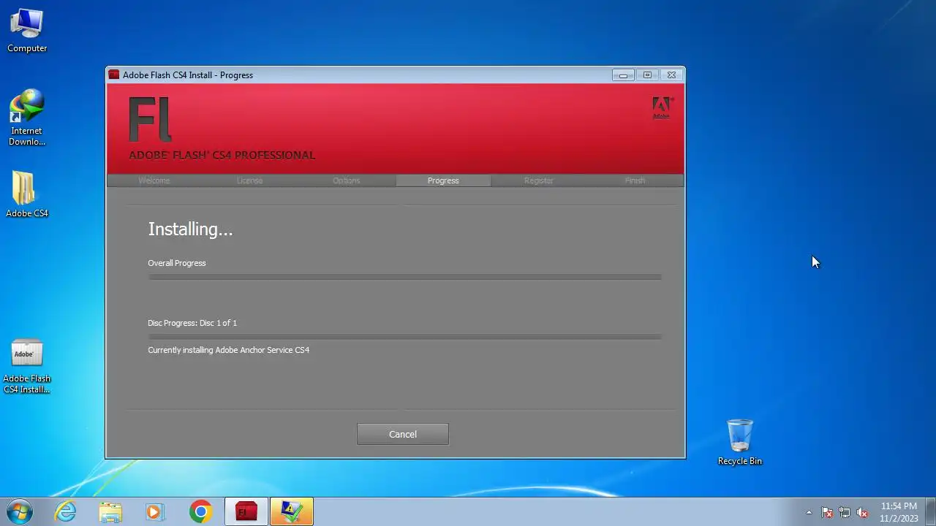The height and width of the screenshot is (526, 936).
Task: Click 'Currently installing Adobe Anchor Service CS4' text
Action: click(228, 350)
